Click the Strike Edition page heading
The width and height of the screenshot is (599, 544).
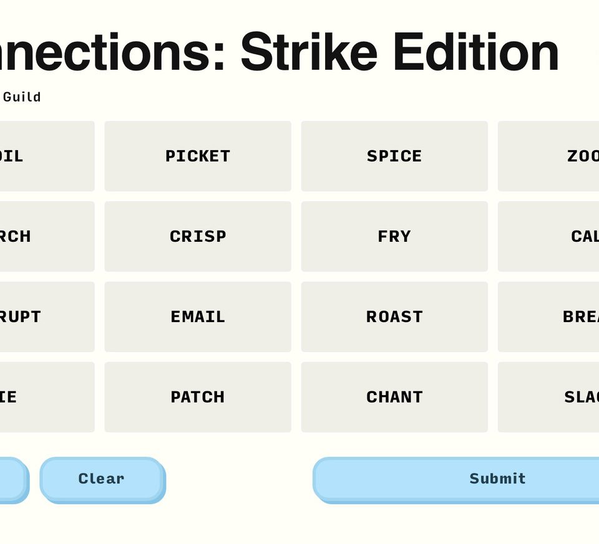pyautogui.click(x=280, y=52)
